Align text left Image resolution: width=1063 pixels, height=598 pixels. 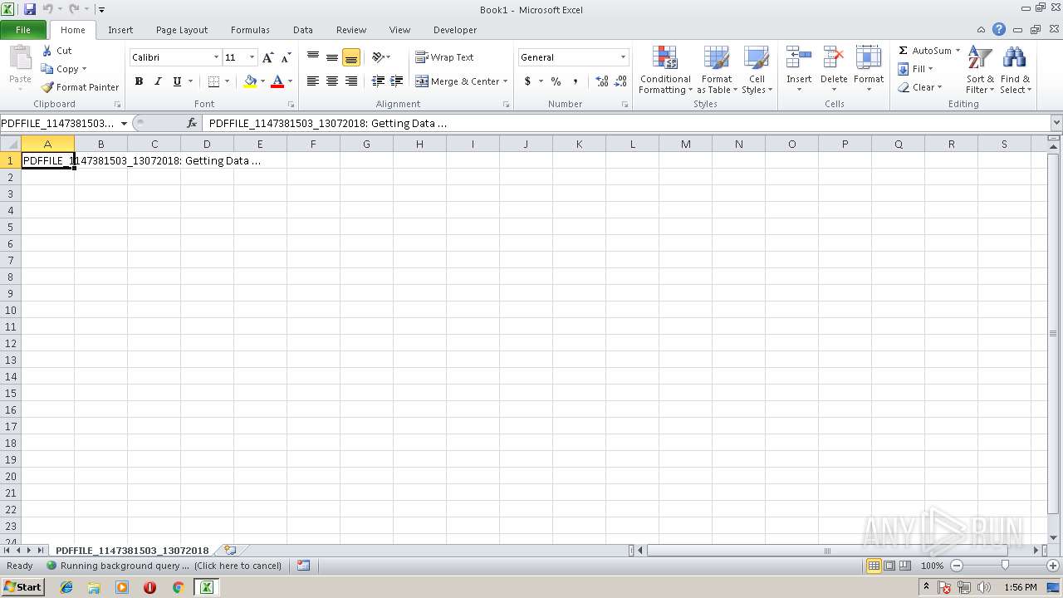(x=313, y=81)
